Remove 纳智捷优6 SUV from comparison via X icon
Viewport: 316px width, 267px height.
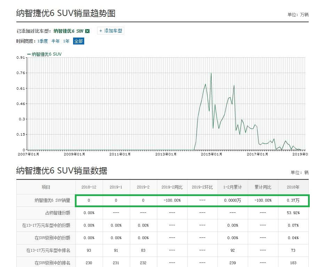(87, 31)
